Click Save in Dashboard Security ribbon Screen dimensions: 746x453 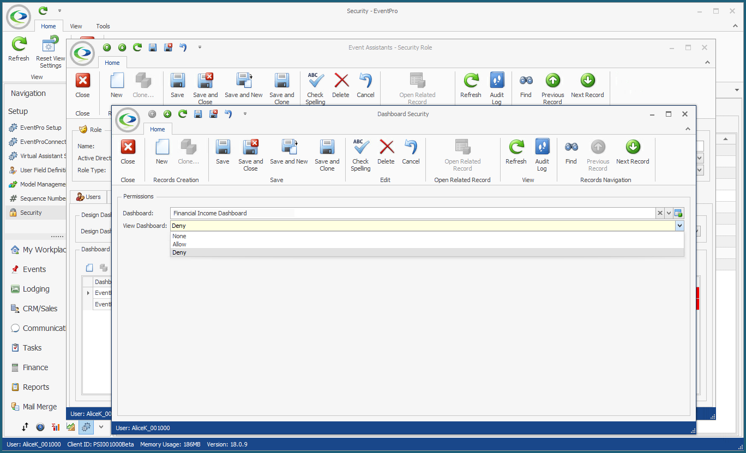(222, 152)
